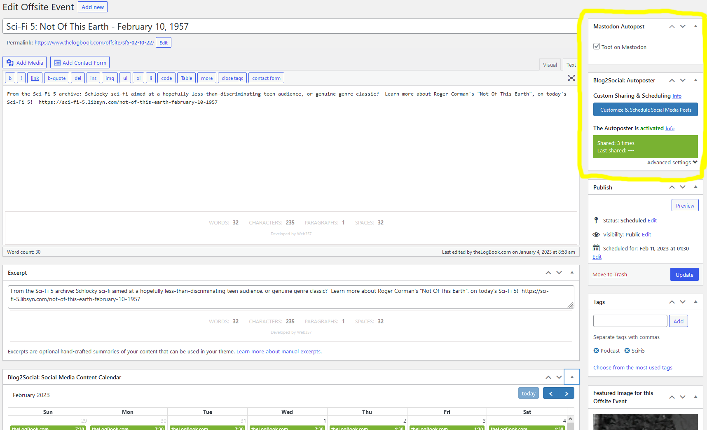Viewport: 707px width, 430px height.
Task: Expand Blog2Social Advanced settings
Action: click(x=672, y=162)
